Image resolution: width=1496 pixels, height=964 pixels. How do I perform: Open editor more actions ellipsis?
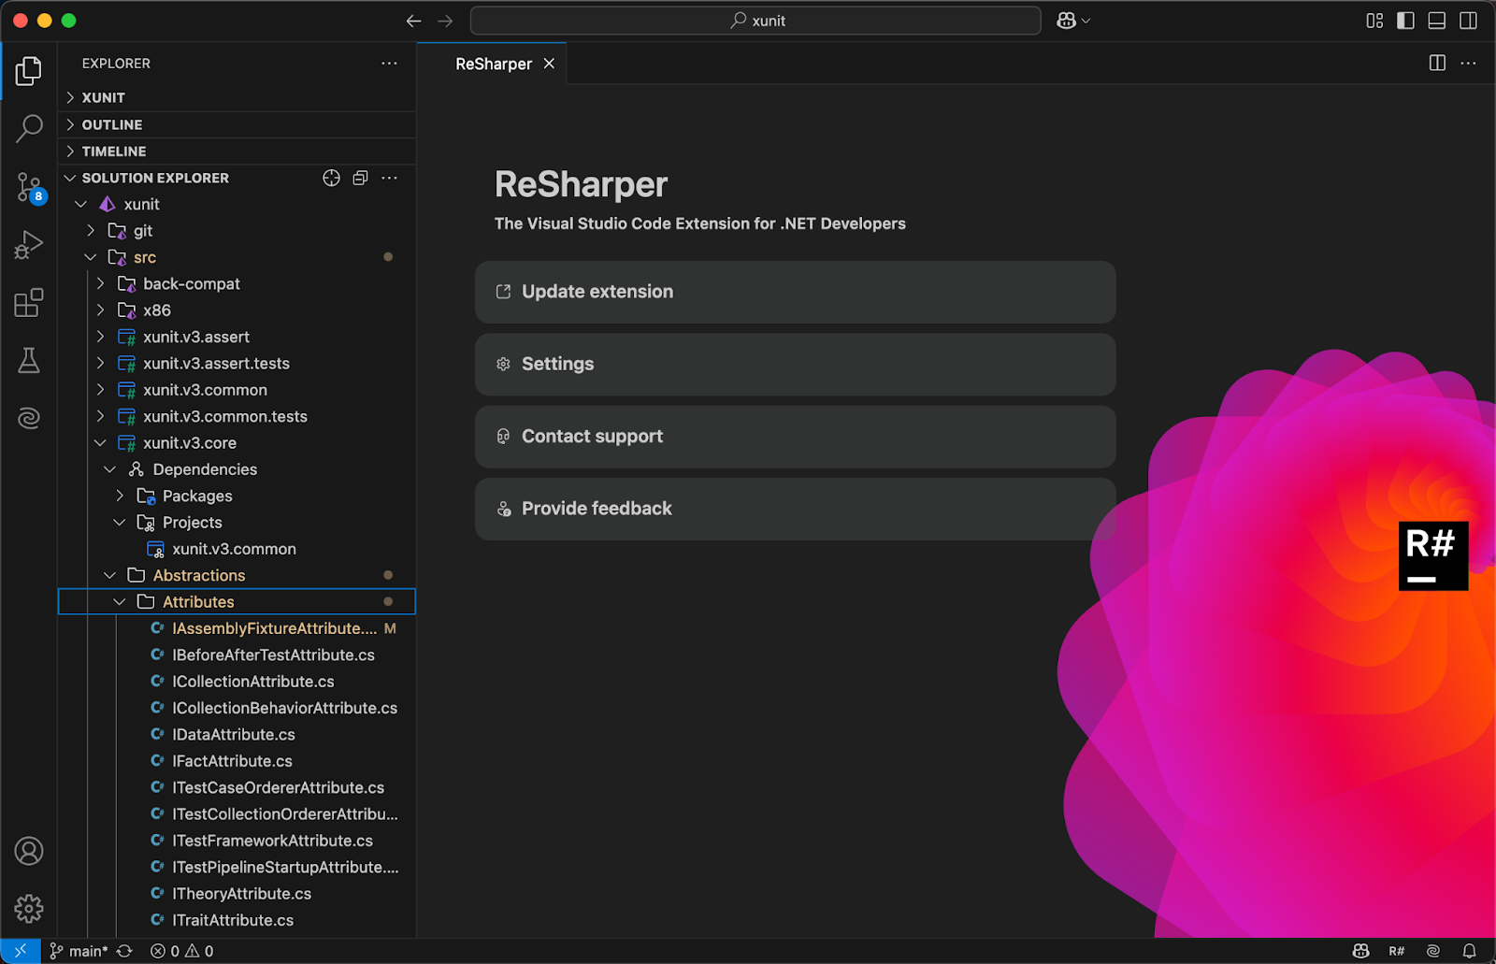(1468, 63)
